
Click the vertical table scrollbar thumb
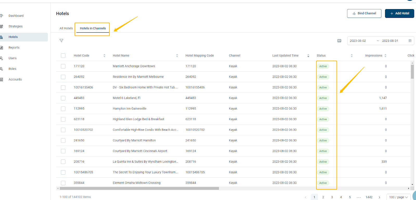pos(412,72)
